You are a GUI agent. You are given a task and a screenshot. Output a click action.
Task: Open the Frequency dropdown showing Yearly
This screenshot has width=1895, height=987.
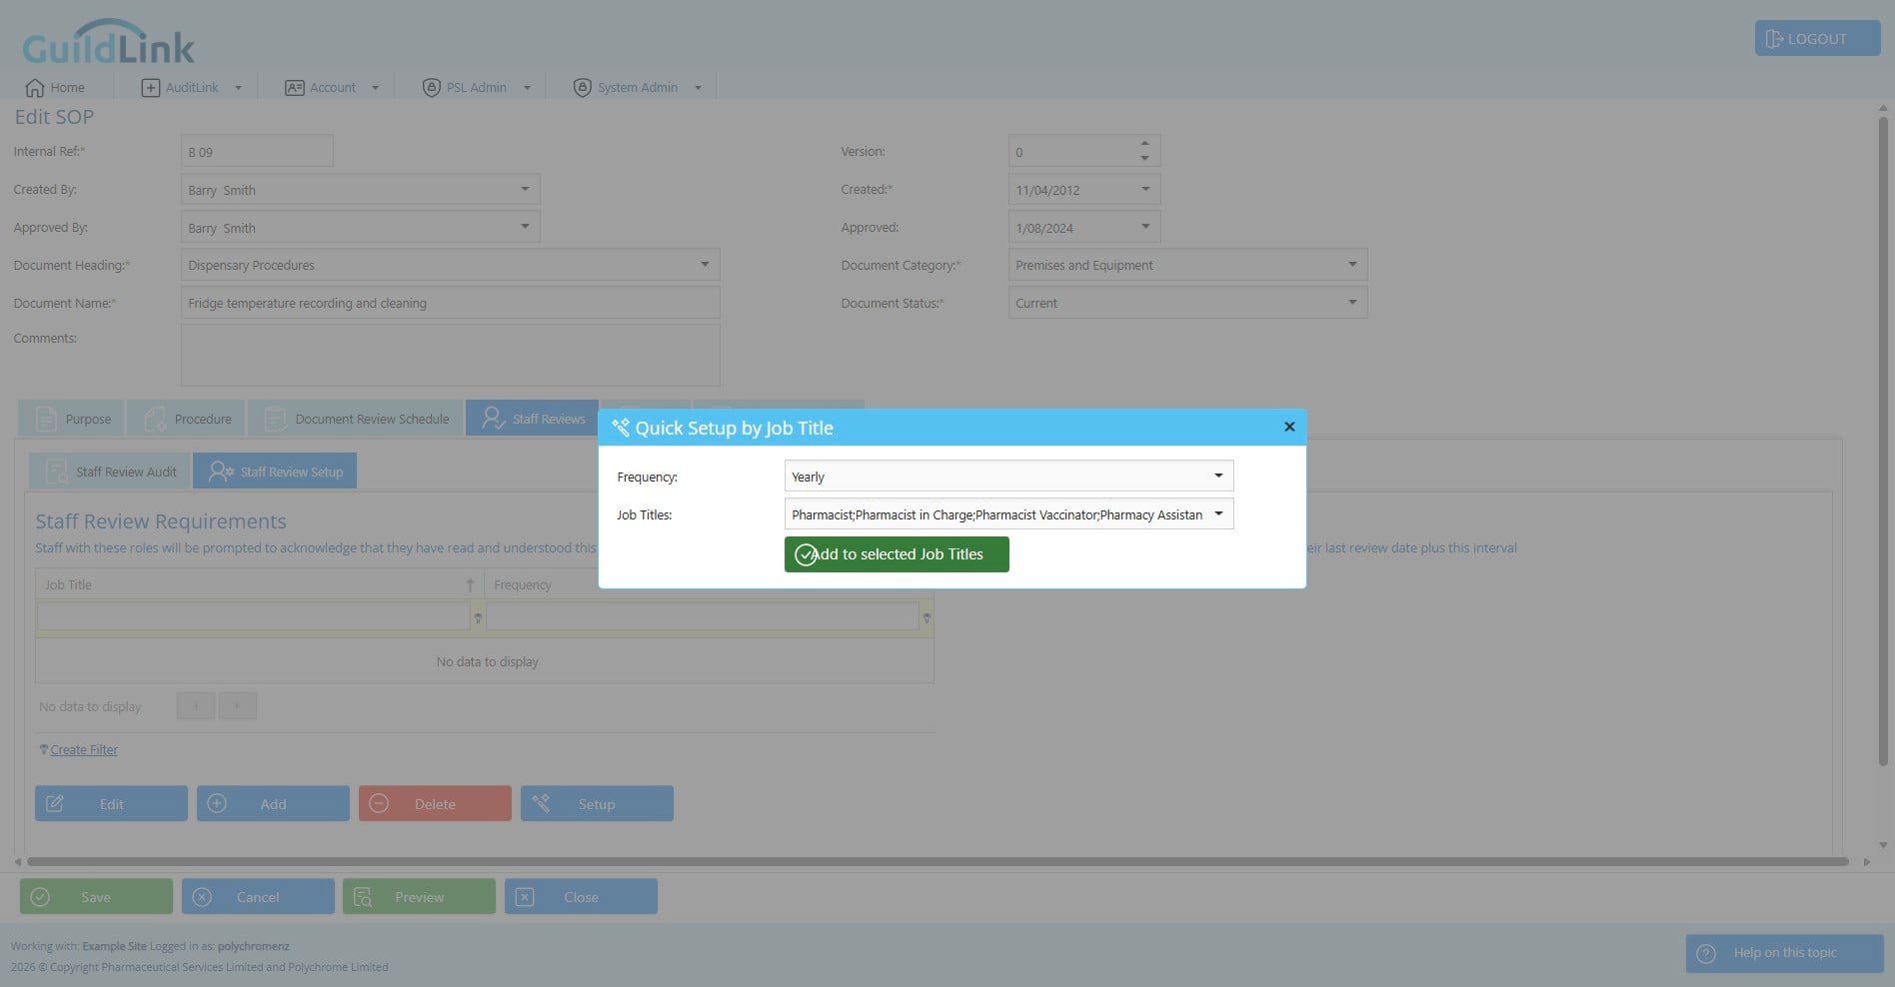point(1008,477)
